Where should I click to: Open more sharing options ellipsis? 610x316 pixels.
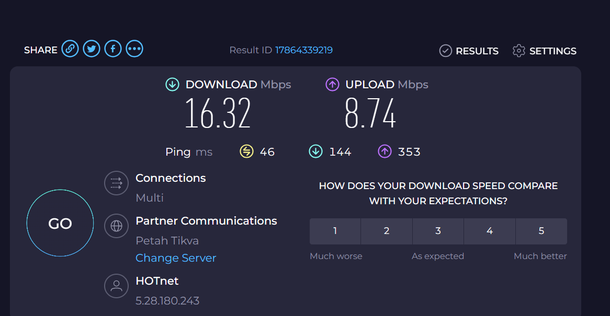134,49
